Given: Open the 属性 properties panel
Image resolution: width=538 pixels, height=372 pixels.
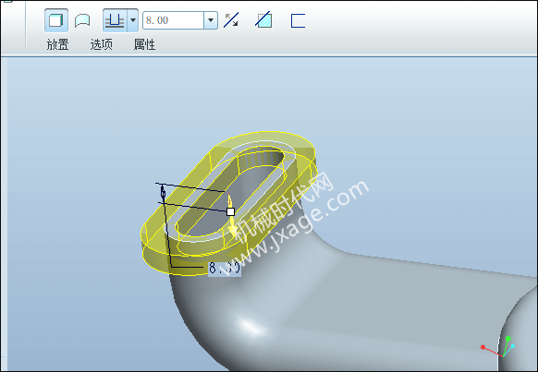Looking at the screenshot, I should tap(144, 44).
